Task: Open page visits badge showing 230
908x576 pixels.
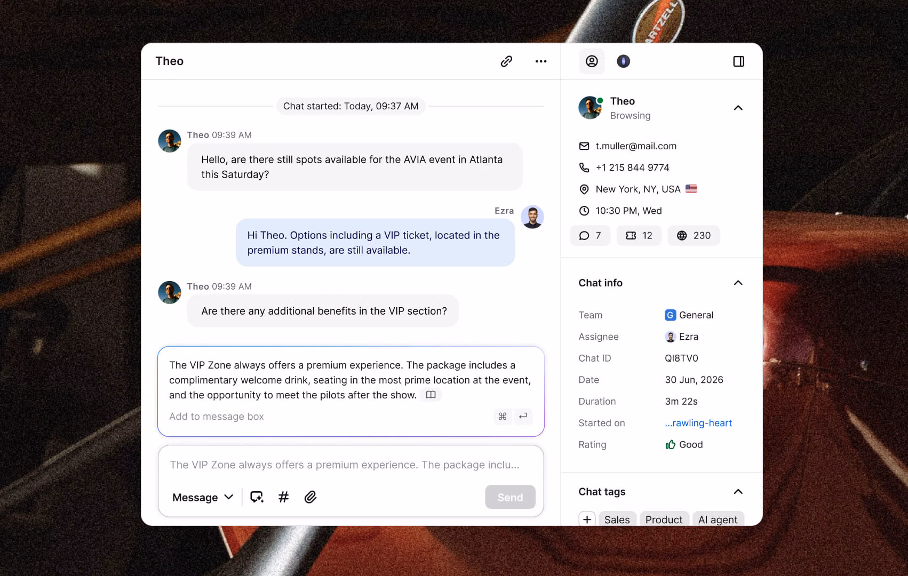Action: tap(694, 236)
